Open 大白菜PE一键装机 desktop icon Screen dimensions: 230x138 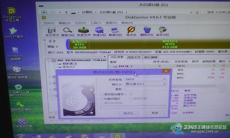pos(19,90)
